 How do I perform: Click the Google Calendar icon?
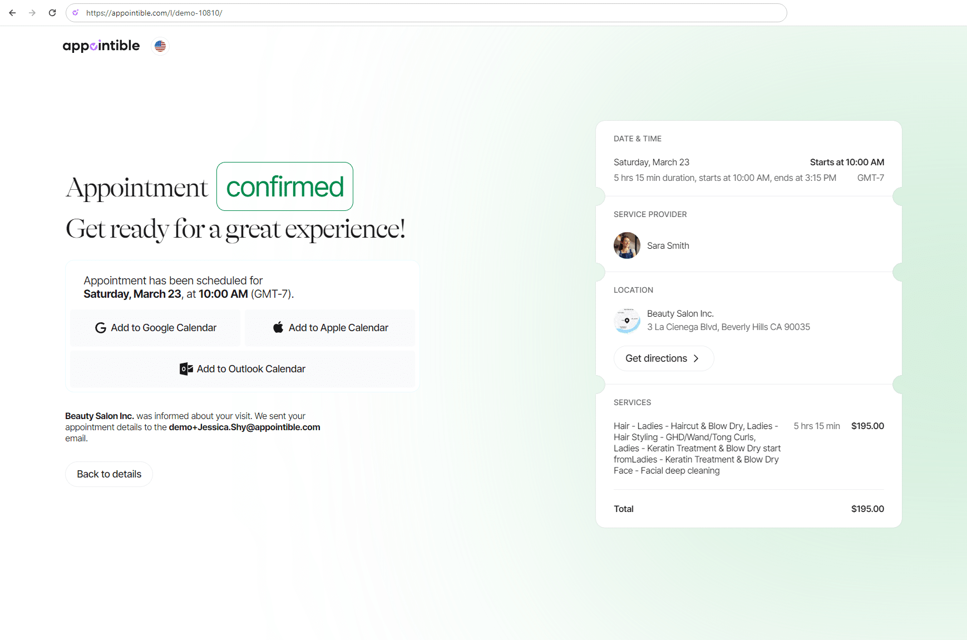[x=101, y=328]
